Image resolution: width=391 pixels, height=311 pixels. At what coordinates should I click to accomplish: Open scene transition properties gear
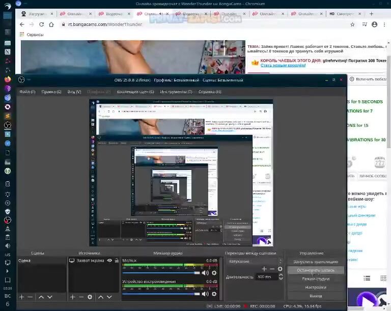point(280,269)
